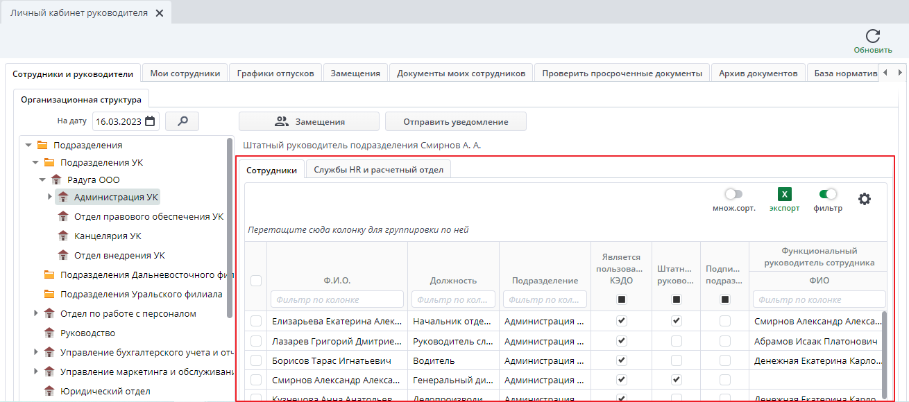Collapse the root Подразделения node
Screen dimensions: 909x402
pos(28,145)
